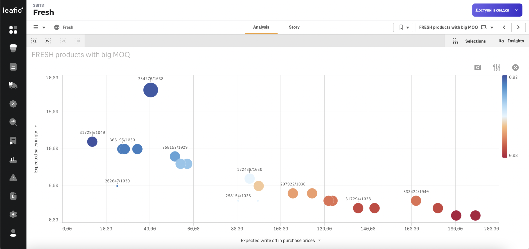529x249 pixels.
Task: Click the data label 306195/1030
Action: click(x=122, y=140)
